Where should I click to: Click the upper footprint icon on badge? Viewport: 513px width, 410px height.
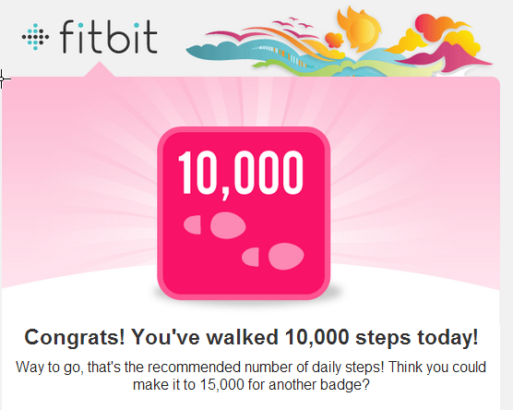215,225
